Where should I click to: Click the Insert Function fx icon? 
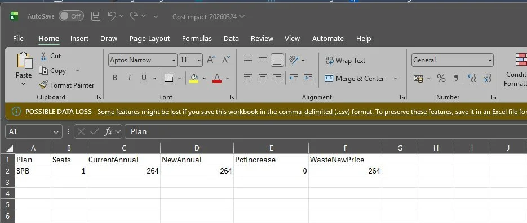(108, 131)
